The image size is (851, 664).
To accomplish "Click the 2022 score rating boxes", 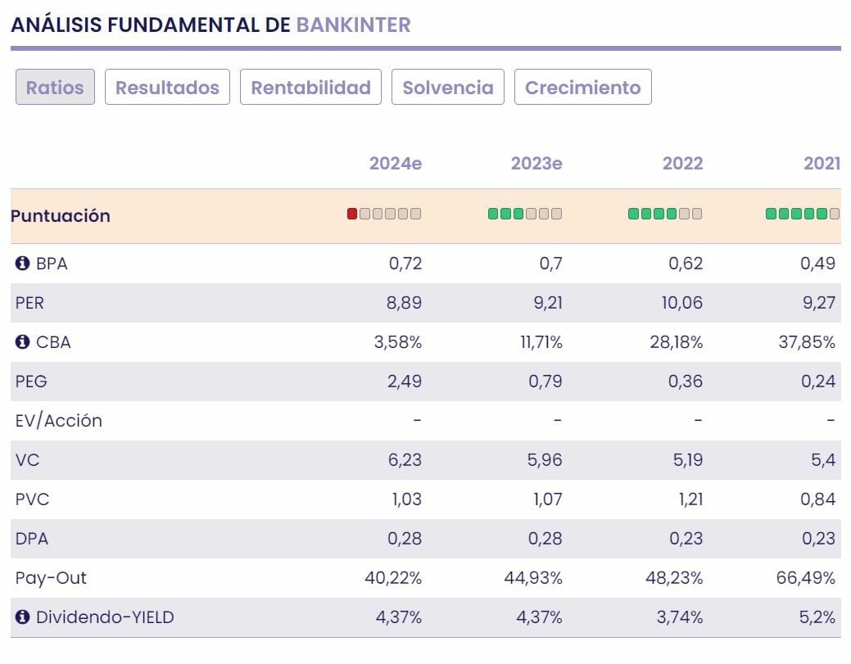I will (664, 214).
